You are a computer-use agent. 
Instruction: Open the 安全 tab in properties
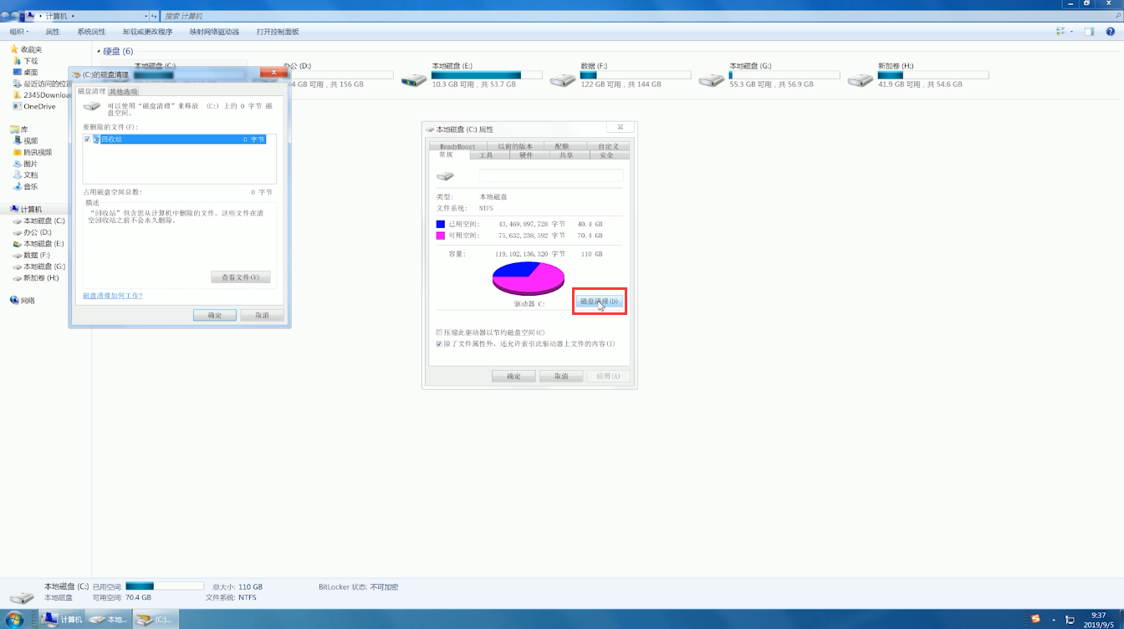click(606, 155)
